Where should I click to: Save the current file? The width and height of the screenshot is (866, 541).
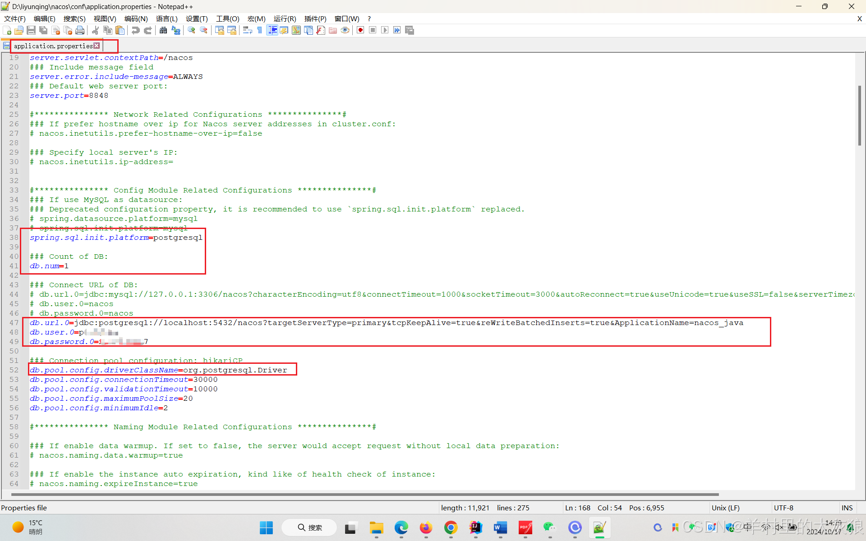(x=31, y=30)
